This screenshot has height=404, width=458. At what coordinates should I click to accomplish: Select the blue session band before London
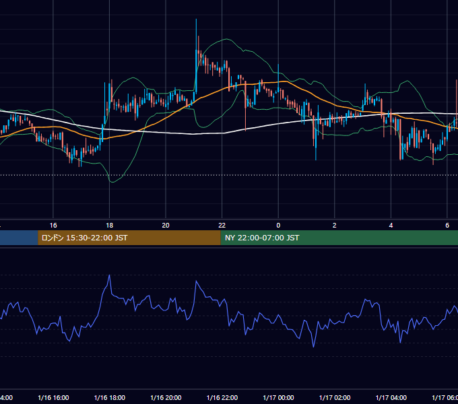click(x=19, y=238)
